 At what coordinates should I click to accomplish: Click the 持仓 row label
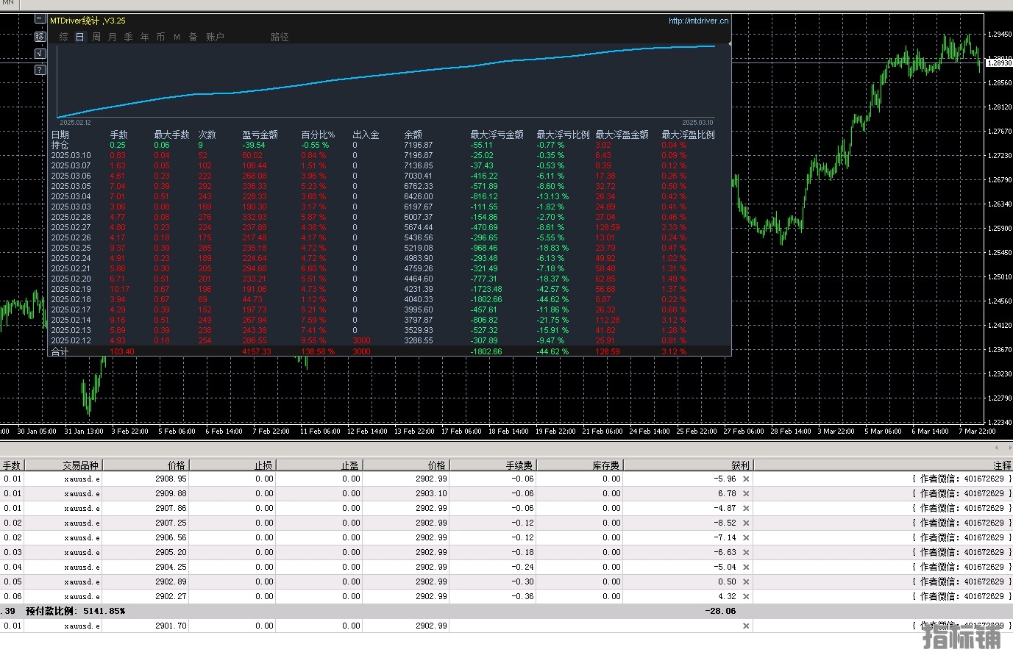[x=60, y=145]
